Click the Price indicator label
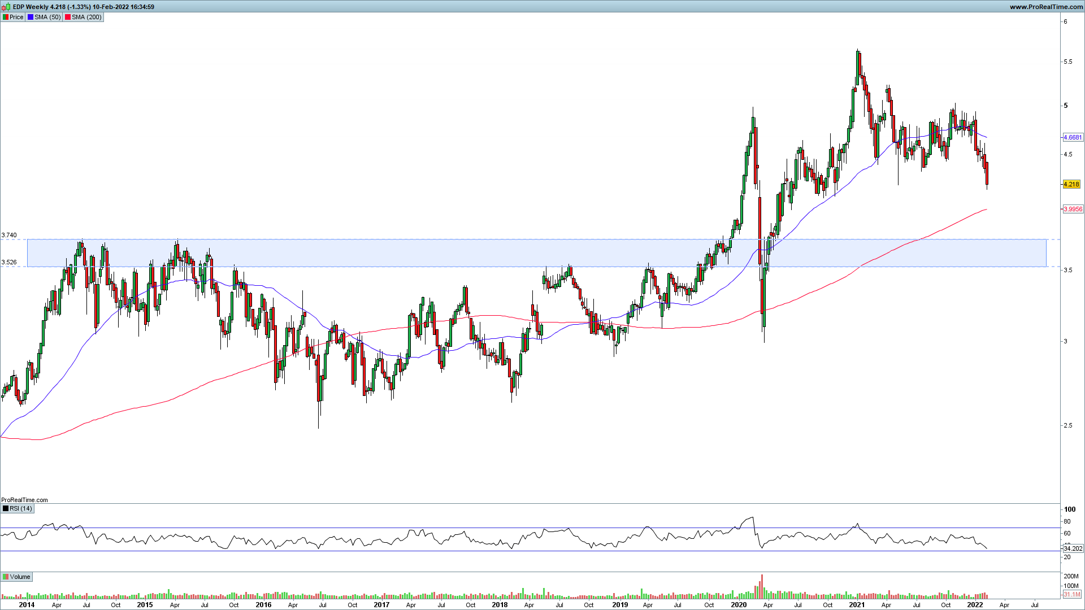 (x=16, y=17)
